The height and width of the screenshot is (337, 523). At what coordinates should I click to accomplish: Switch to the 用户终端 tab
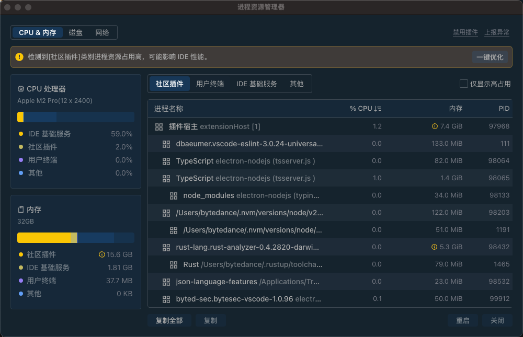[210, 84]
